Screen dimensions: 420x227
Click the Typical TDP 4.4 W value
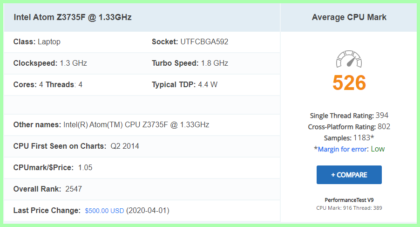point(206,85)
